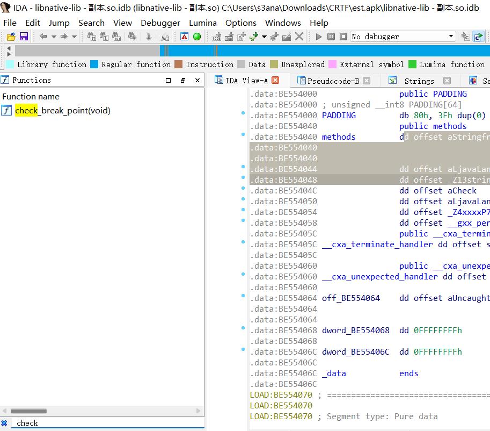Click the Open file toolbar icon
Screen dimensions: 490x431
pos(11,37)
